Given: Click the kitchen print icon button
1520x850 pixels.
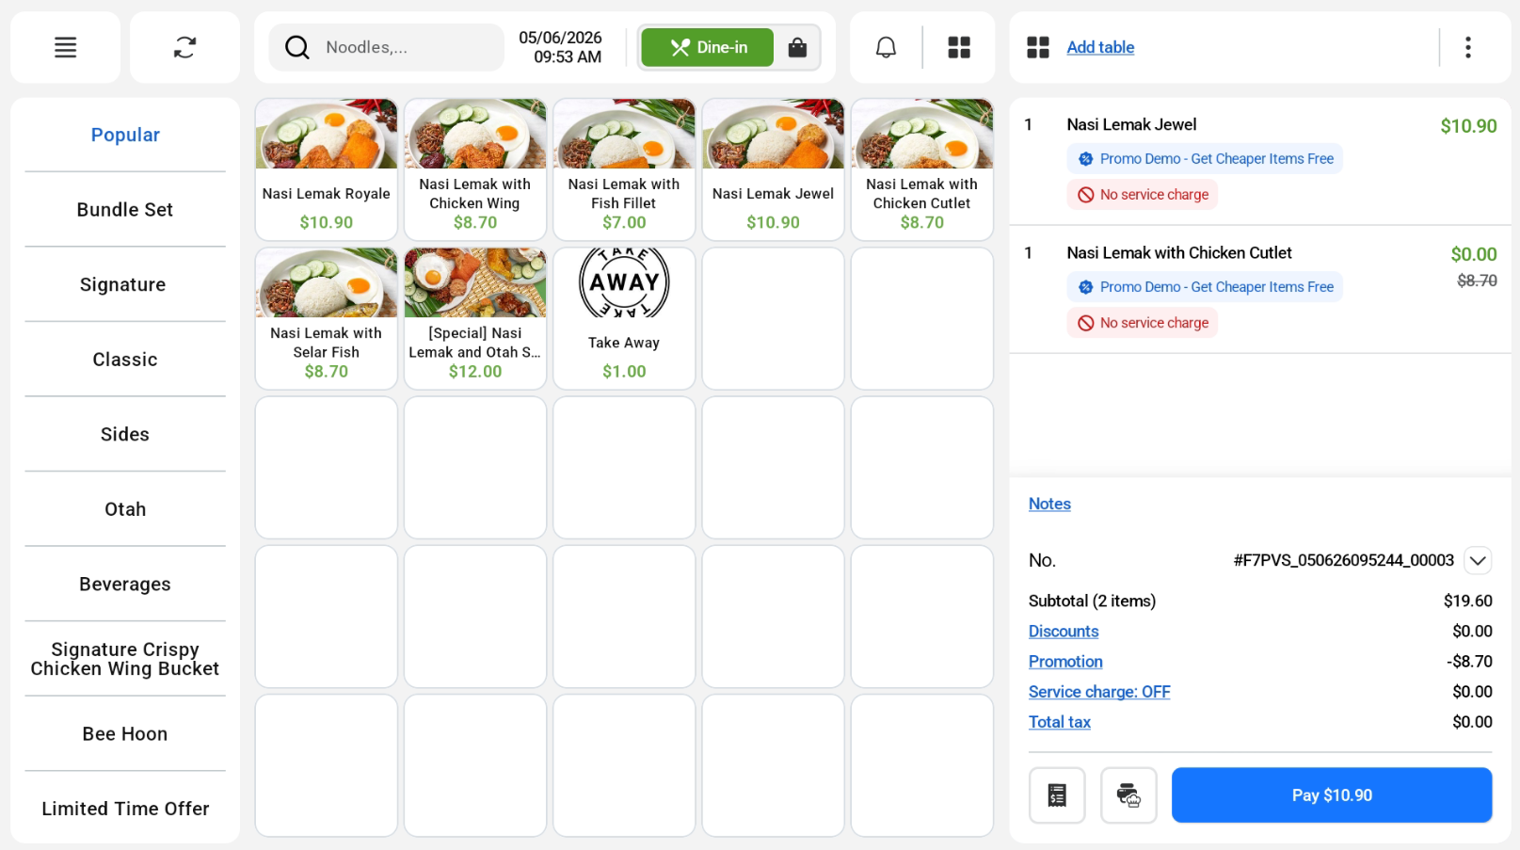Looking at the screenshot, I should 1128,795.
